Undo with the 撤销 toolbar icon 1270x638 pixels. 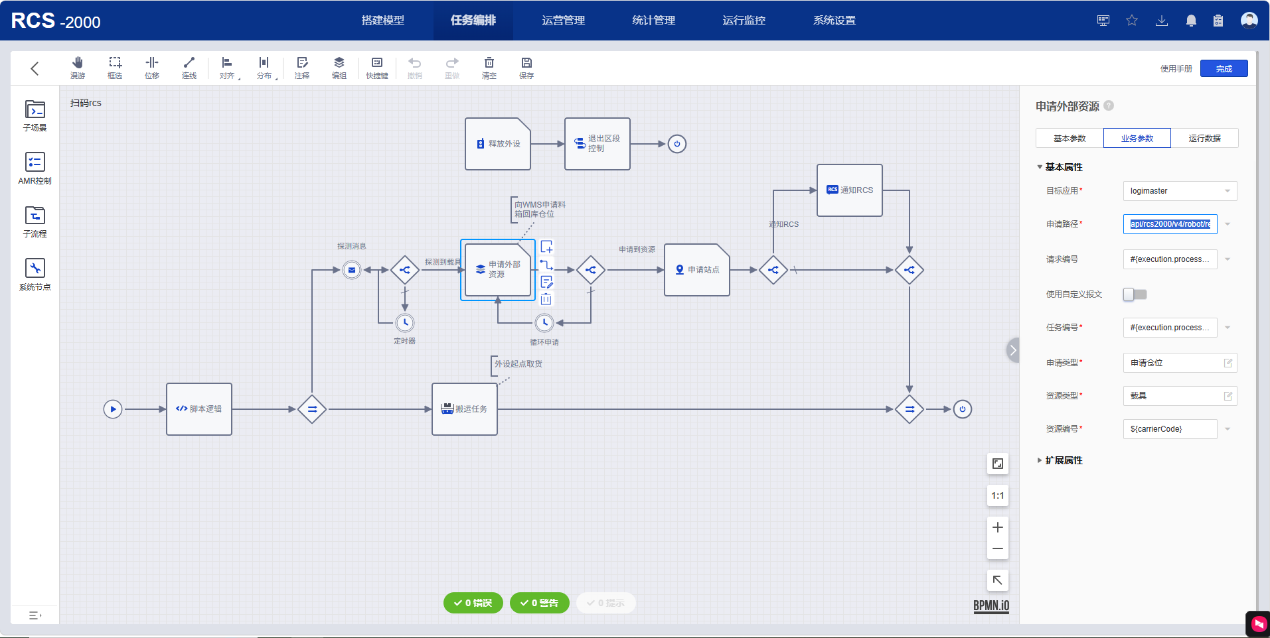[415, 68]
